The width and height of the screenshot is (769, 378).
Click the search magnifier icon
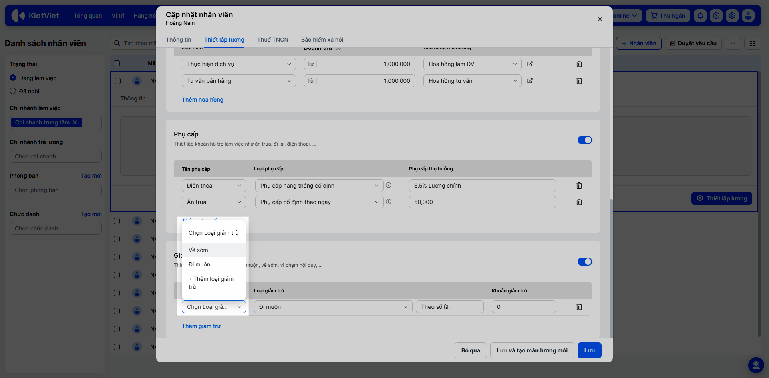(x=117, y=43)
